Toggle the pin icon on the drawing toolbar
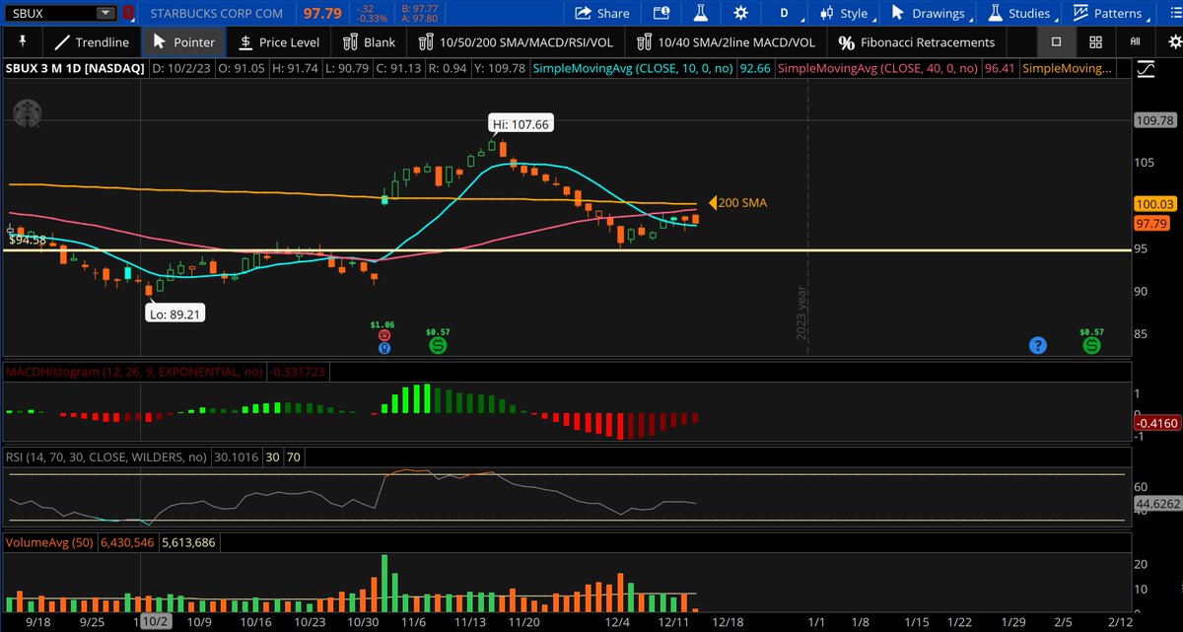Viewport: 1183px width, 632px height. (x=22, y=42)
